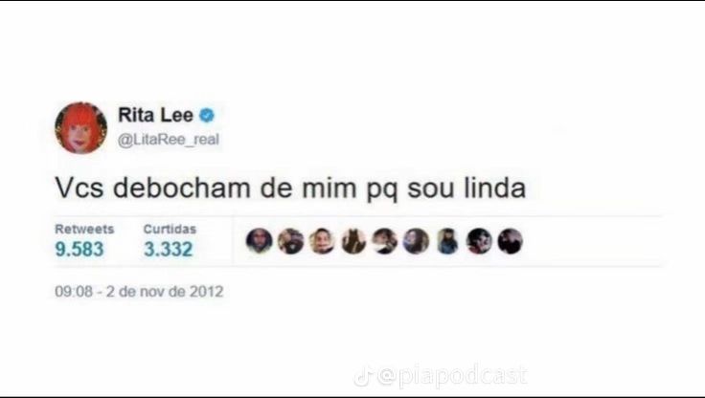Open the Curtidas label
This screenshot has height=398, width=705.
170,229
